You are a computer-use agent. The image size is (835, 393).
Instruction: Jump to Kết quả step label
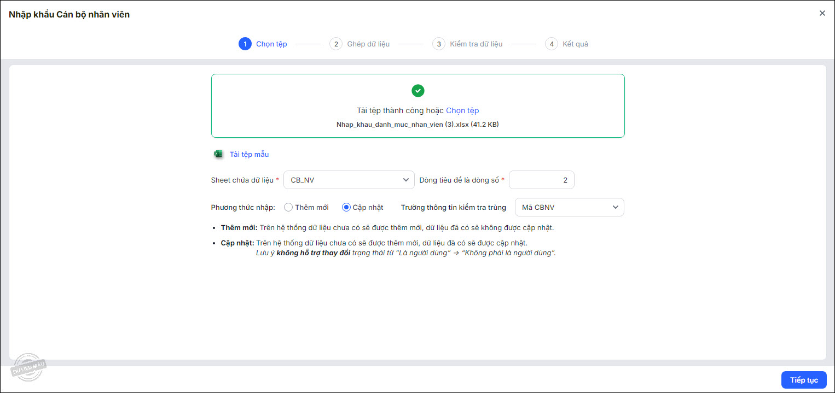575,44
